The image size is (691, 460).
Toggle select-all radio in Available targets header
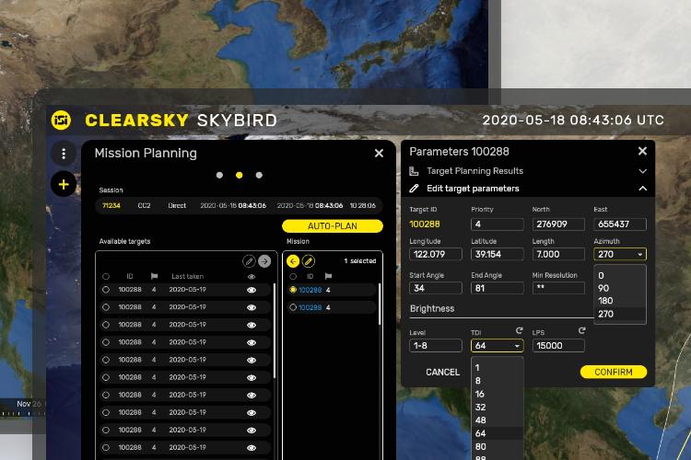tap(106, 276)
